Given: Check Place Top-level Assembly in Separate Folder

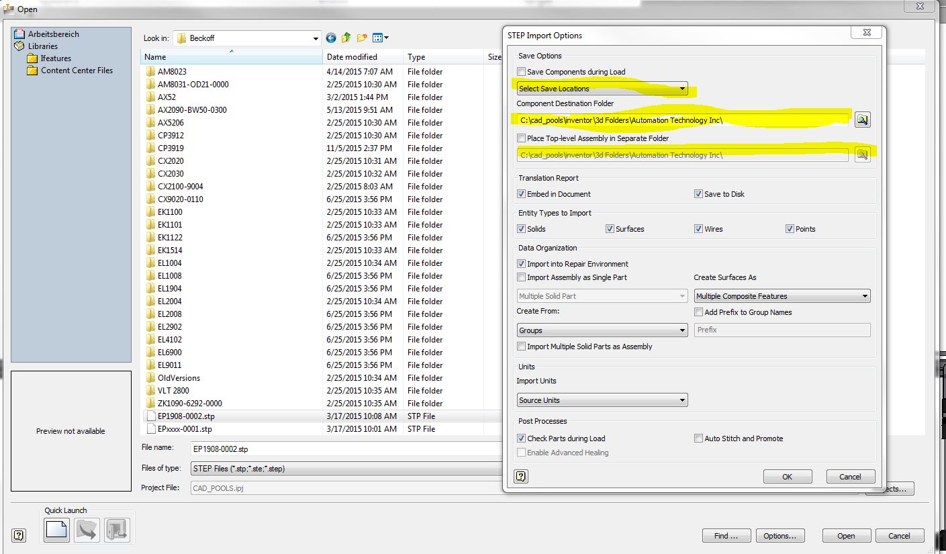Looking at the screenshot, I should pyautogui.click(x=521, y=138).
